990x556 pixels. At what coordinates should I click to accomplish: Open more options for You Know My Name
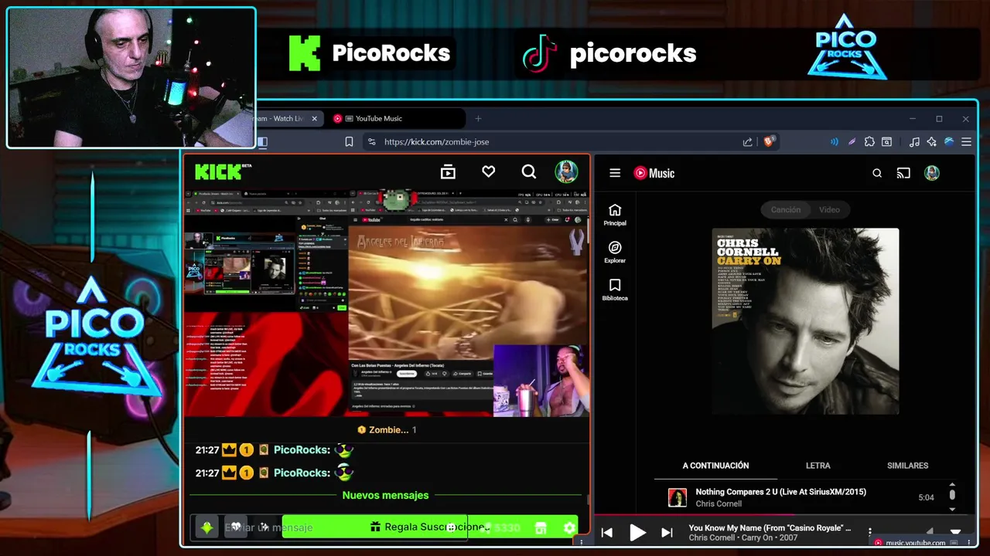[870, 532]
